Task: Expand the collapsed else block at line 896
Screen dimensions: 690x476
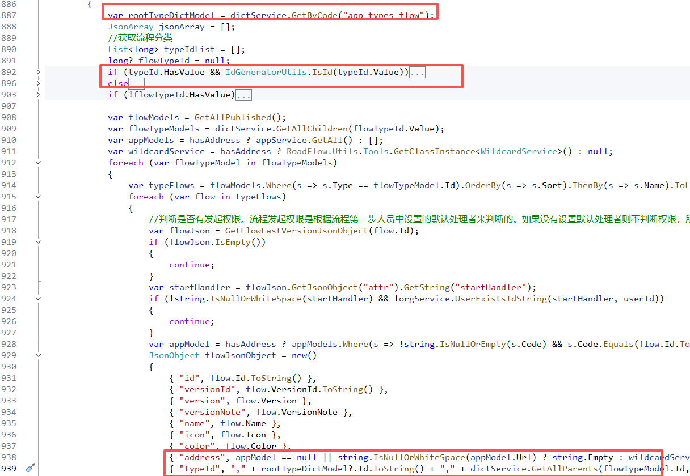Action: pos(38,83)
